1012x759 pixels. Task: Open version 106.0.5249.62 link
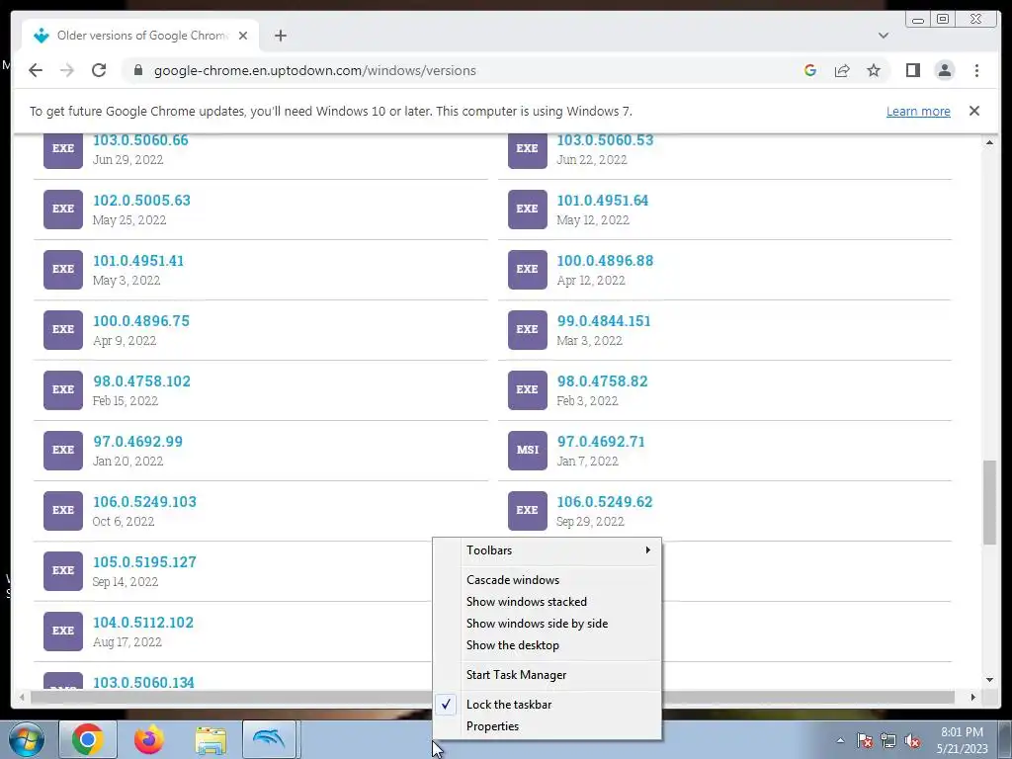(x=605, y=502)
